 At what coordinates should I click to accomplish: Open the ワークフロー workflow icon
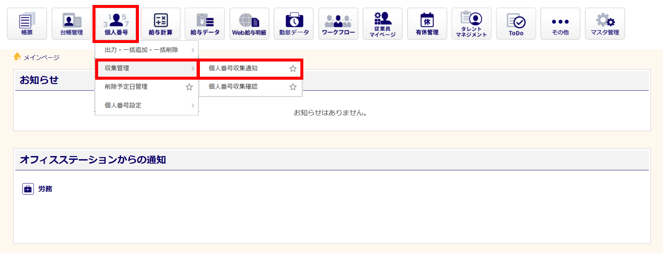[x=338, y=23]
